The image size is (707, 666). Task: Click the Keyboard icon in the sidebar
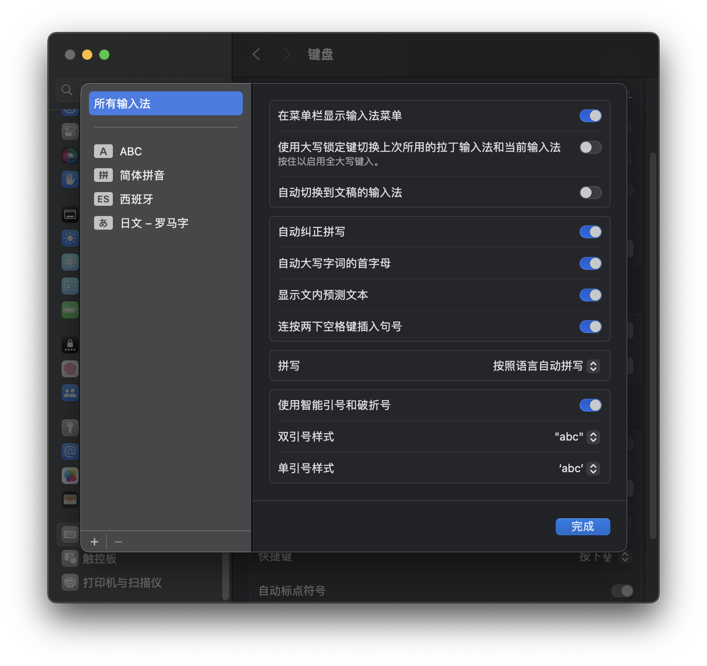tap(70, 535)
